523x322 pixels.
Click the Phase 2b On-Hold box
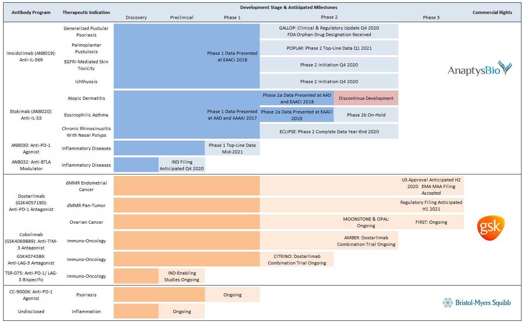click(366, 115)
